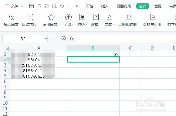Switch to the 插入 tab
This screenshot has height=116, width=176.
(x=105, y=6)
